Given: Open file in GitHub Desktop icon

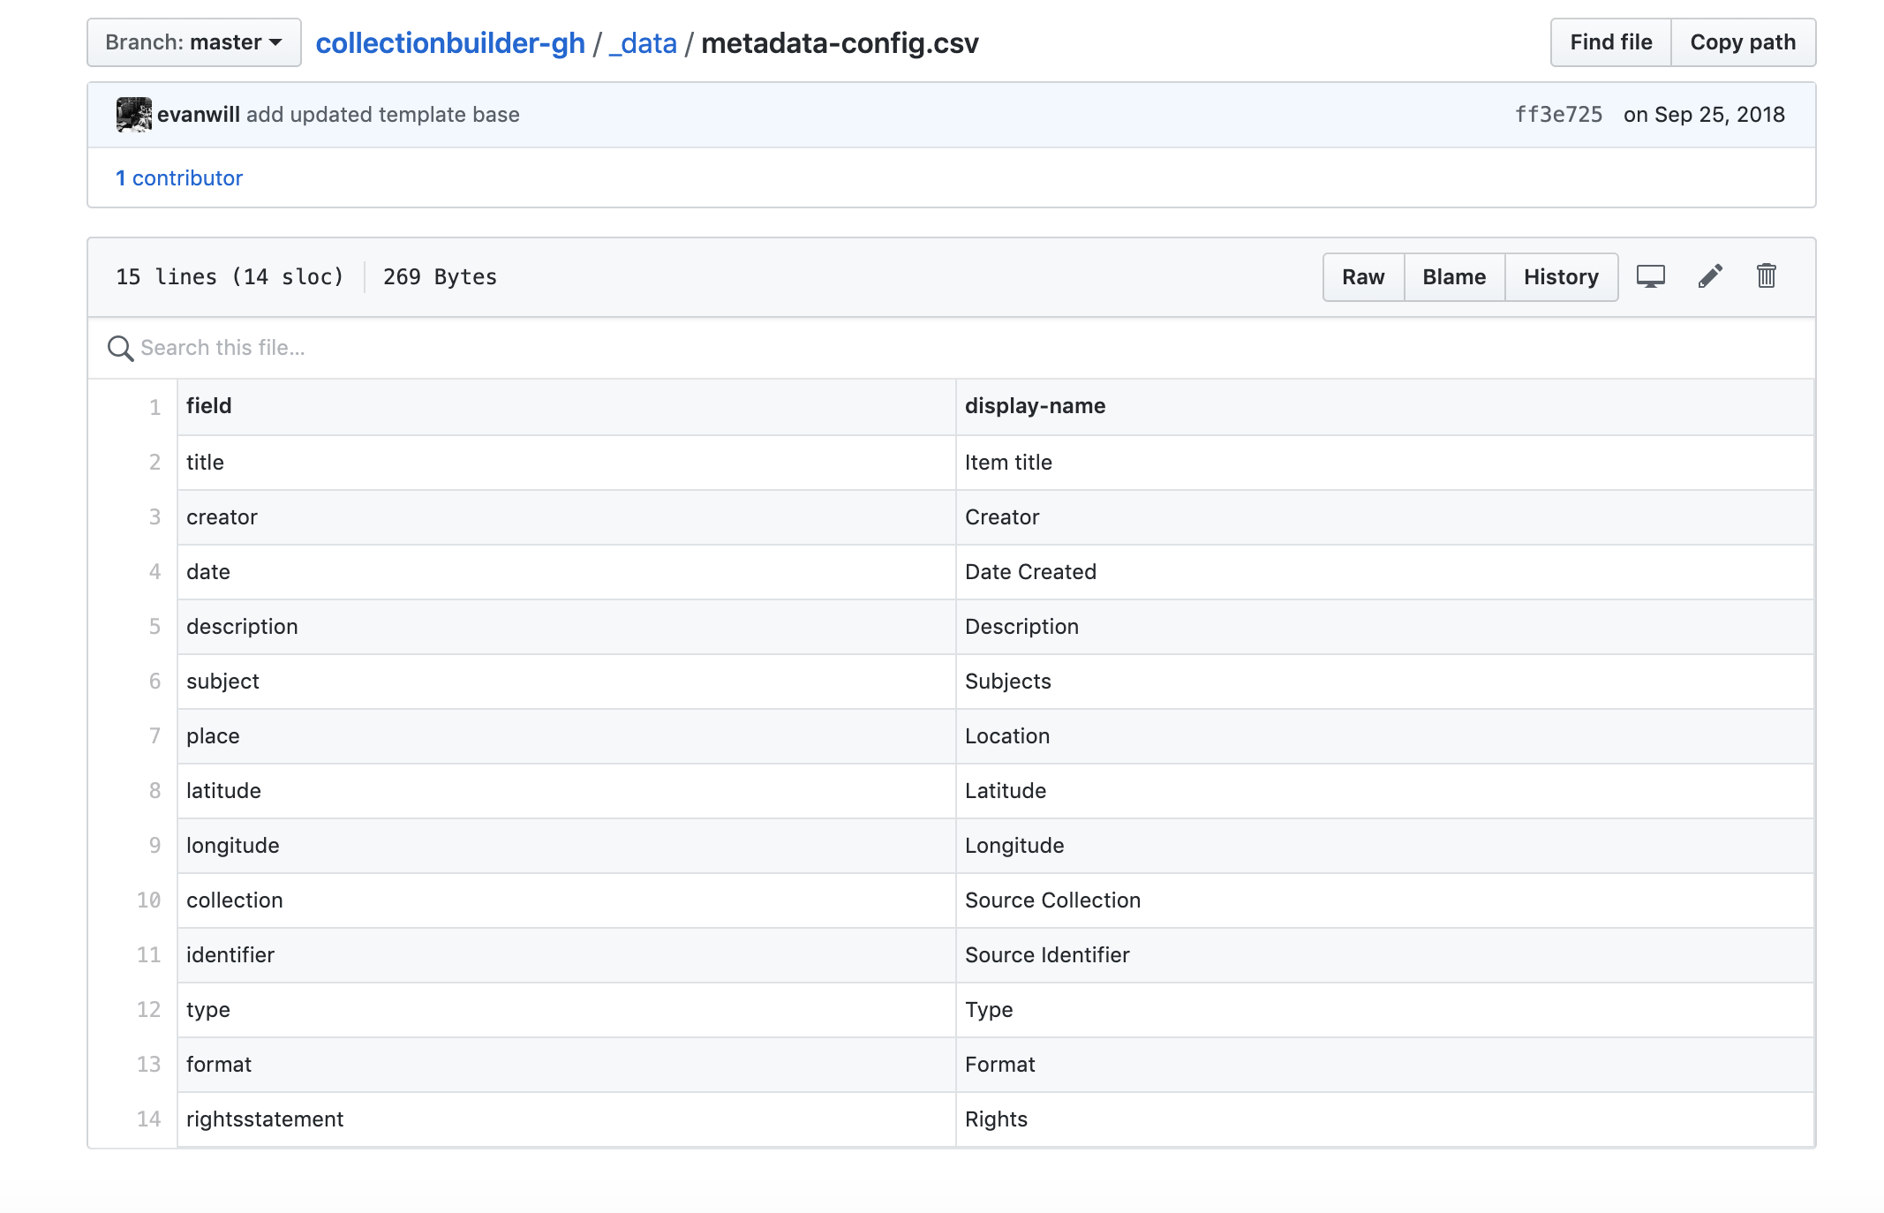Looking at the screenshot, I should [x=1650, y=277].
